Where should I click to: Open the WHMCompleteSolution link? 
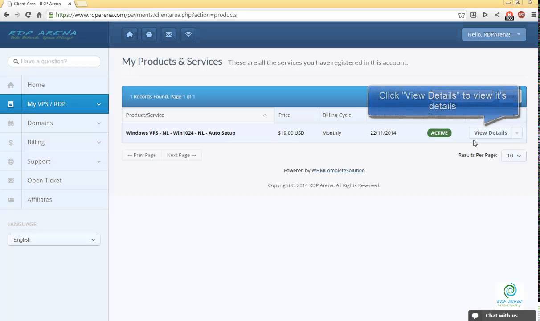click(x=338, y=170)
